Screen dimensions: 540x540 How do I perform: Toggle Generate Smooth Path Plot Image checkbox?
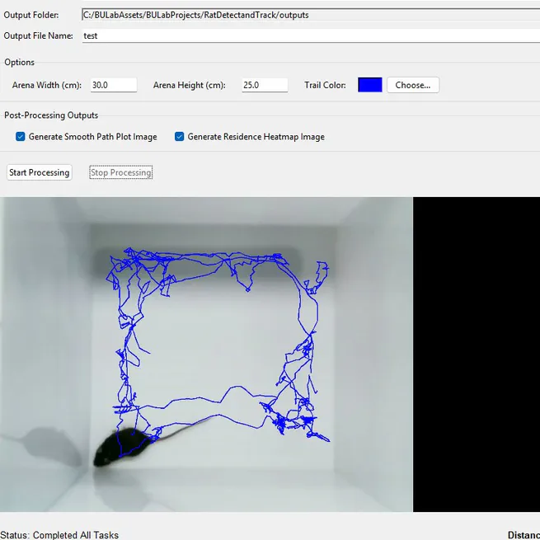point(21,137)
